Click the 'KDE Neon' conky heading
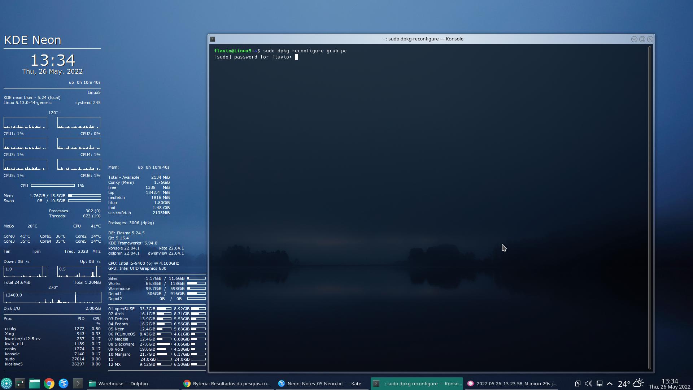Screen dimensions: 693x390 click(x=32, y=40)
